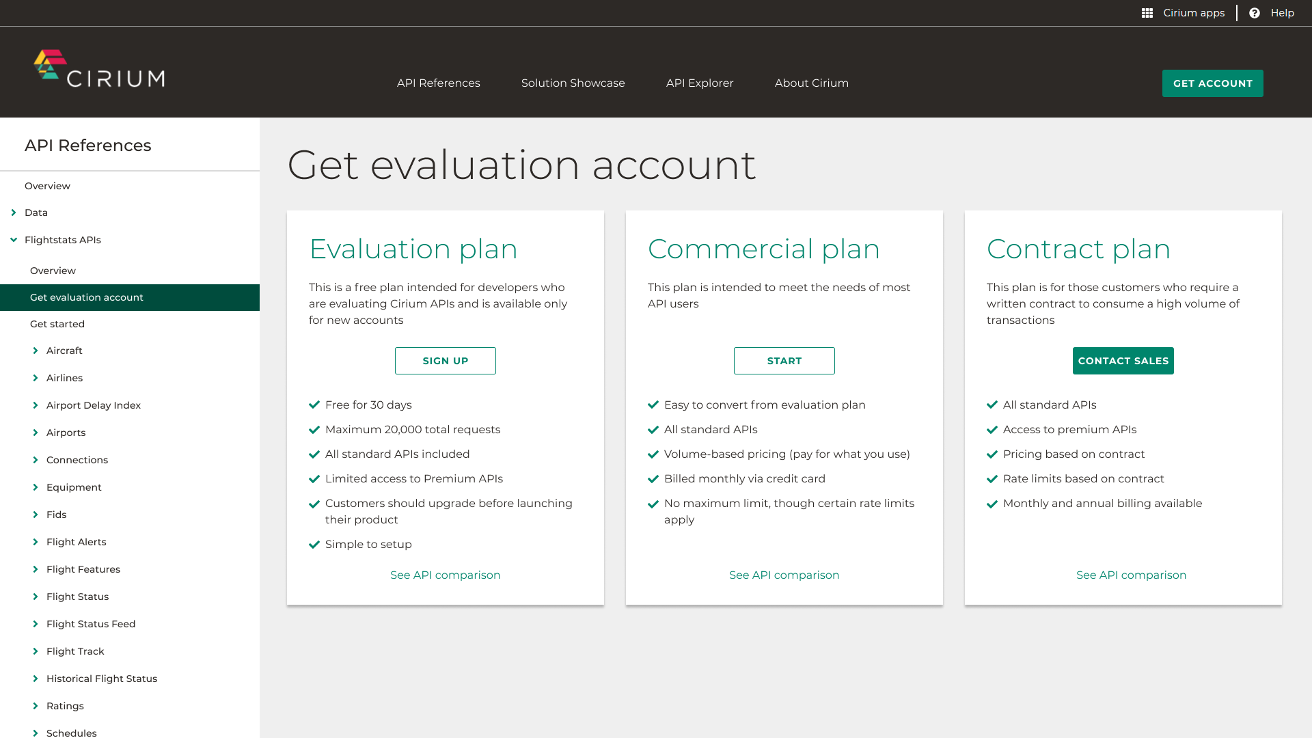The height and width of the screenshot is (738, 1312).
Task: Open Airport Delay Index entry
Action: [94, 405]
